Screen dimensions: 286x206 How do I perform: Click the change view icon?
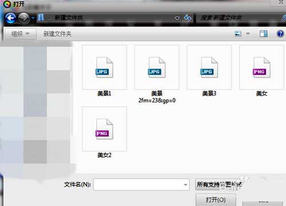pyautogui.click(x=238, y=34)
